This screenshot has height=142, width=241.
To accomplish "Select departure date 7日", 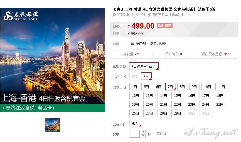I will point(170,87).
